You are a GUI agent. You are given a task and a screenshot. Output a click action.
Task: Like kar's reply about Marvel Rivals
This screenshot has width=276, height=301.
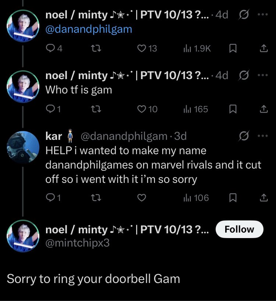pos(142,198)
